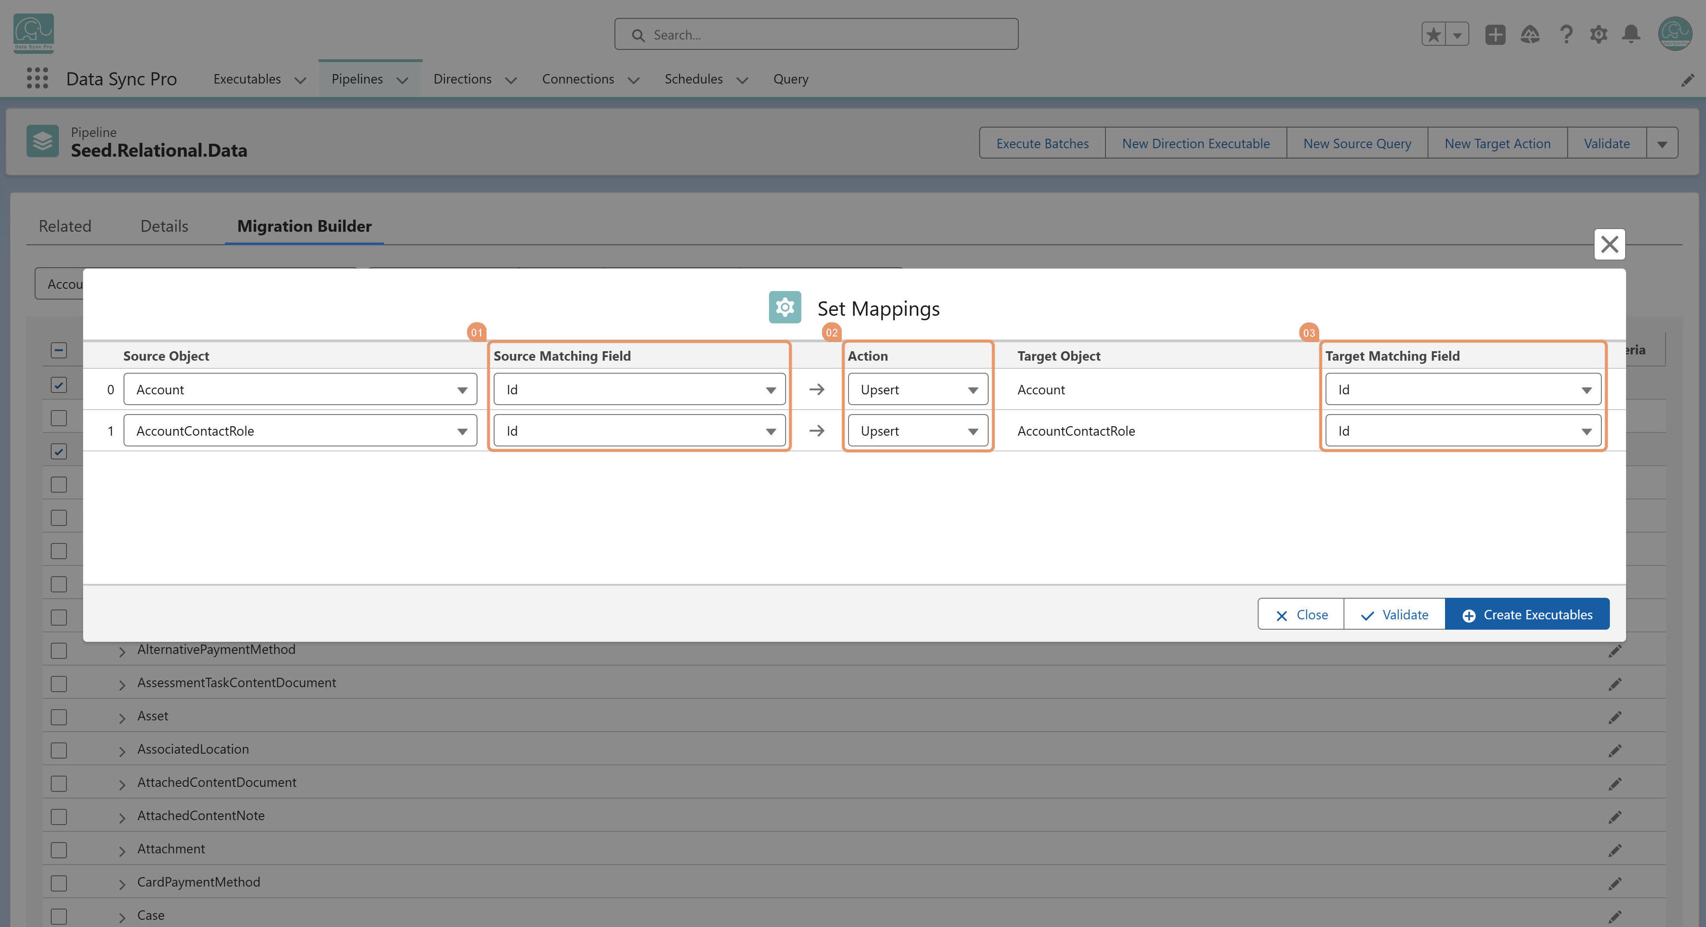Click Validate in the modal footer
The height and width of the screenshot is (927, 1706).
coord(1394,614)
